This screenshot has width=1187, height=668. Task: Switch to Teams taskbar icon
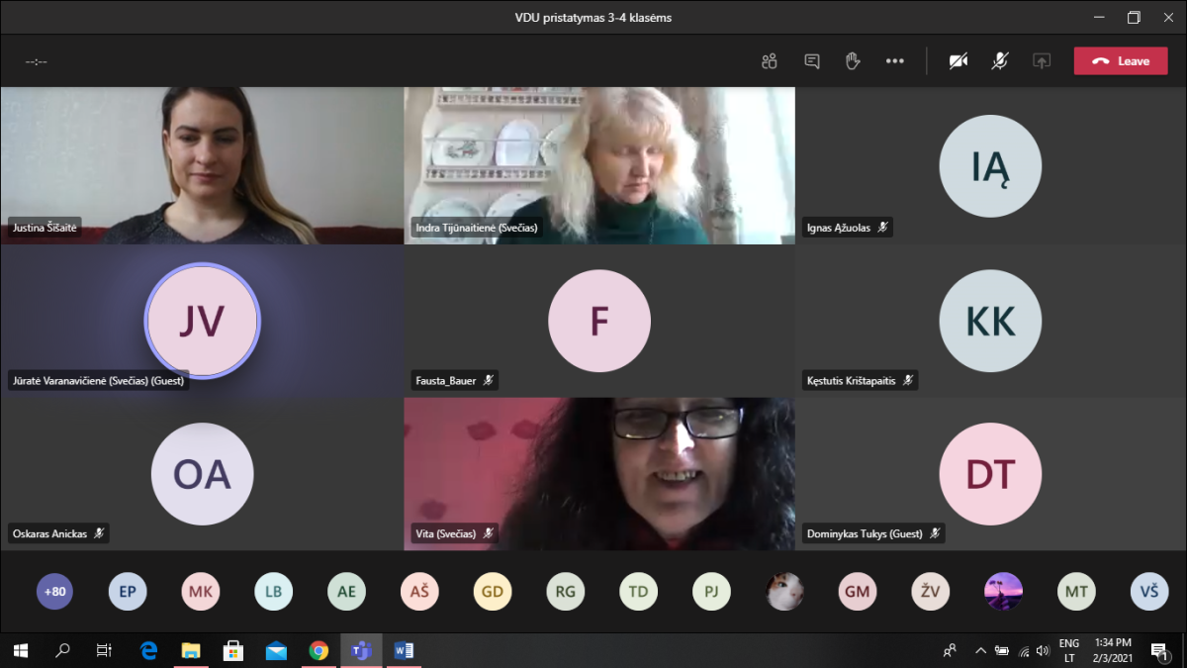point(361,650)
